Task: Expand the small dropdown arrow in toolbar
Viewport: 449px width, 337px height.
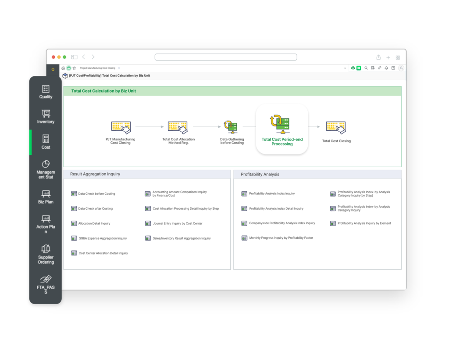Action: click(345, 68)
